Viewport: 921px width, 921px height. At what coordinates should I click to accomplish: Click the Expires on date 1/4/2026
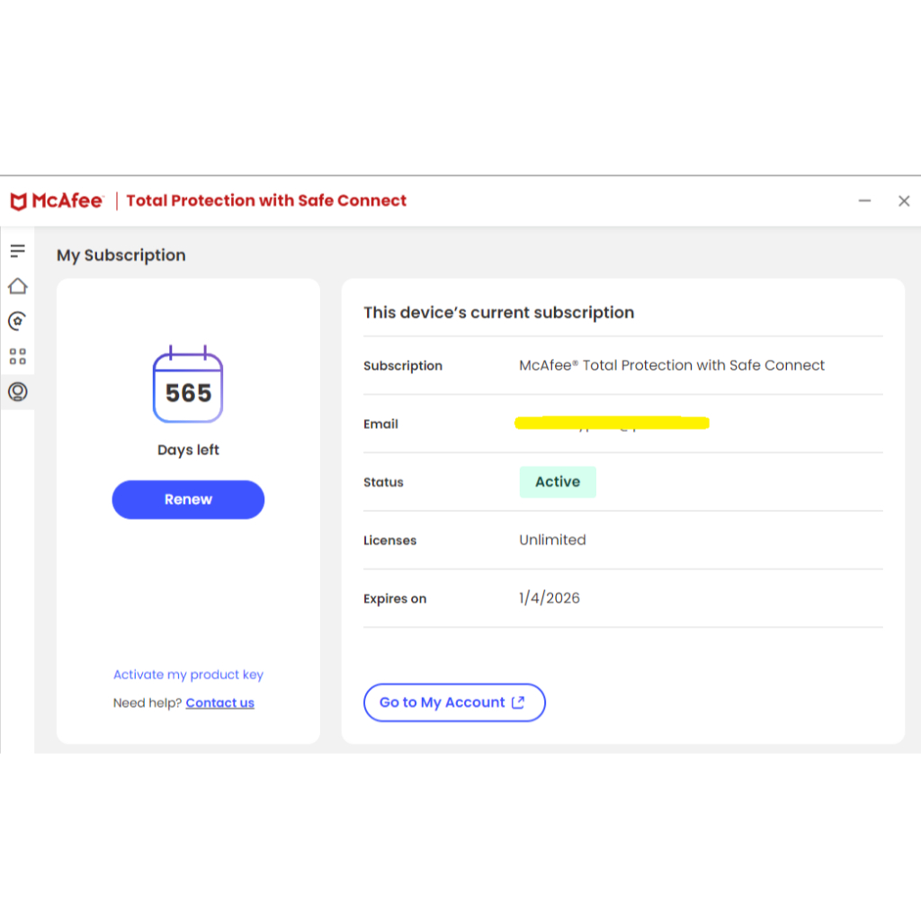549,598
